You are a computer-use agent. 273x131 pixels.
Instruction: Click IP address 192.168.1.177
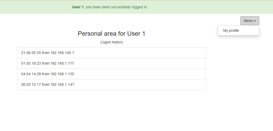(x=62, y=63)
